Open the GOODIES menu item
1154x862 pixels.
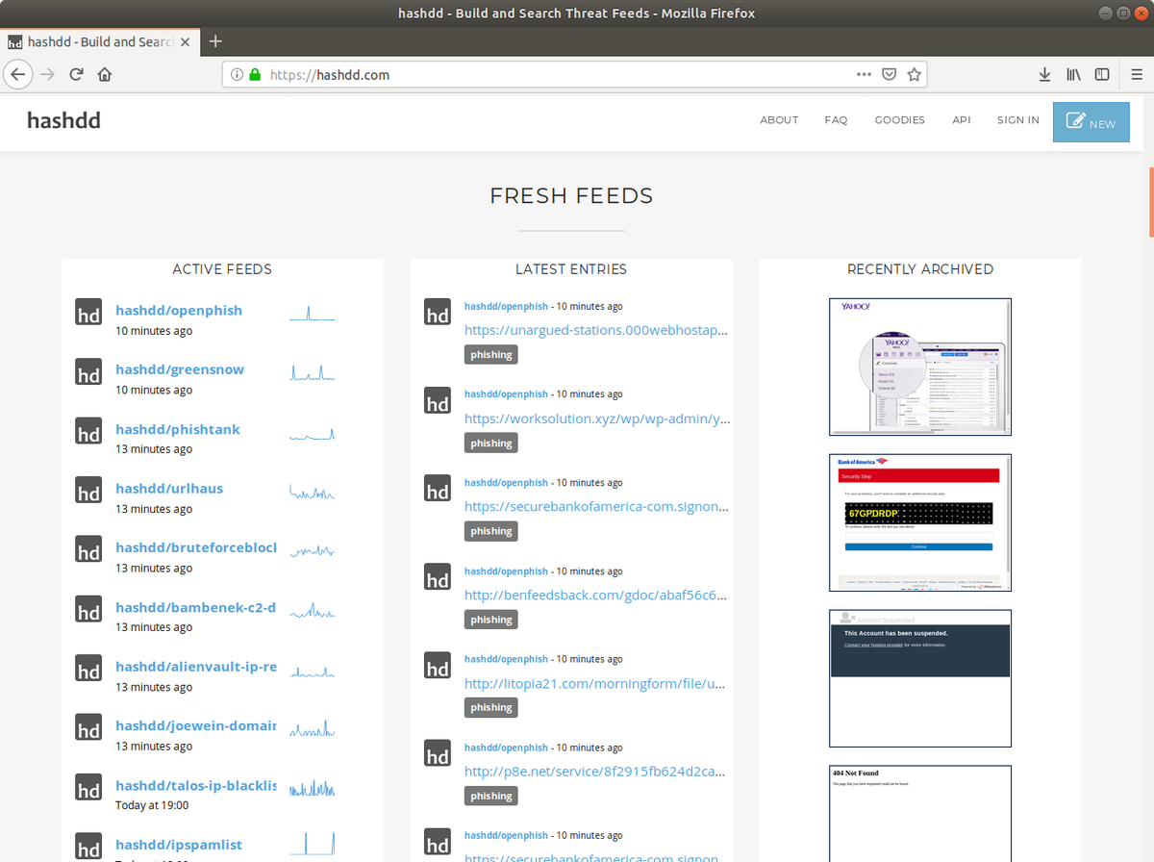point(899,120)
